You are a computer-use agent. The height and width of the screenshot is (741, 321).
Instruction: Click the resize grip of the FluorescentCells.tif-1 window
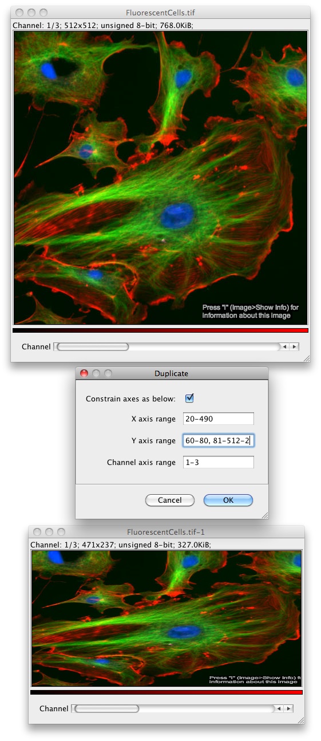click(x=300, y=719)
